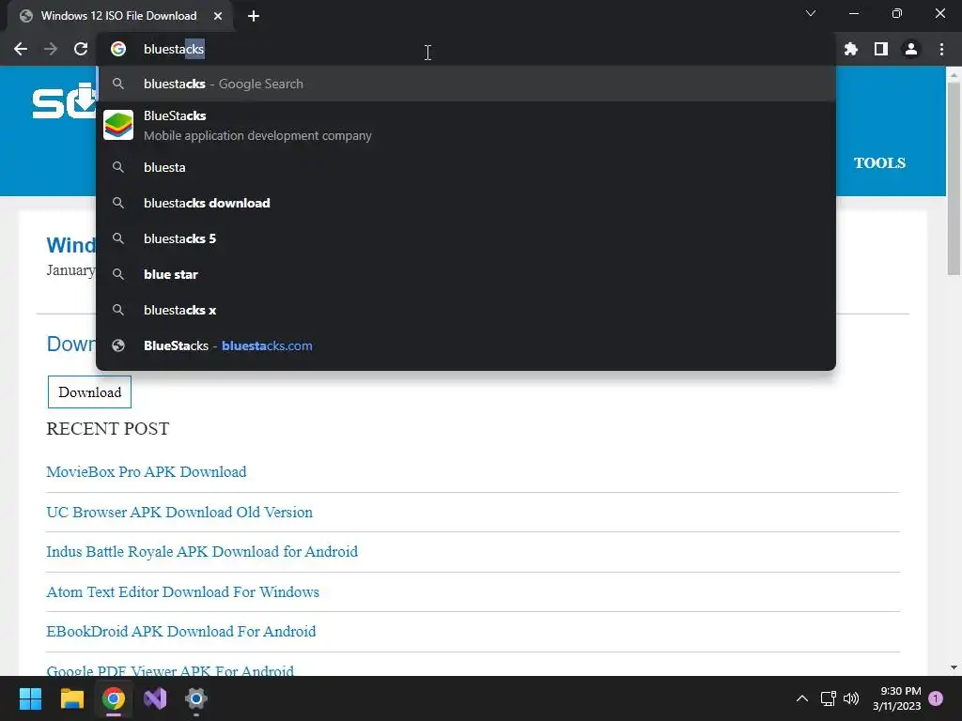Select 'bluestacks download' suggestion
Viewport: 962px width, 721px height.
tap(466, 203)
